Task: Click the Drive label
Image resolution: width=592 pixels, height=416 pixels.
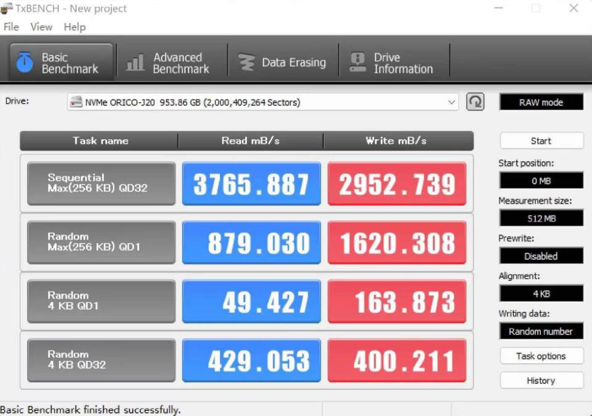Action: click(x=17, y=101)
